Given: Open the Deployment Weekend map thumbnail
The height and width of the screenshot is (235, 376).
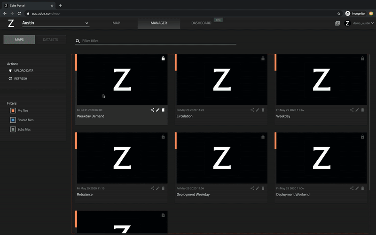Looking at the screenshot, I should (321, 158).
